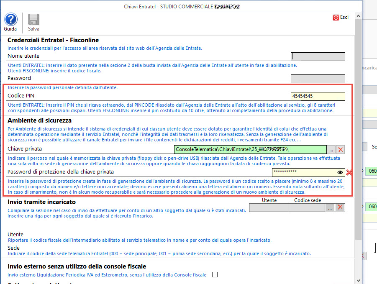Click 'Invio esterno senza utilizzo della console fiscale' heading
The image size is (377, 284).
click(77, 266)
